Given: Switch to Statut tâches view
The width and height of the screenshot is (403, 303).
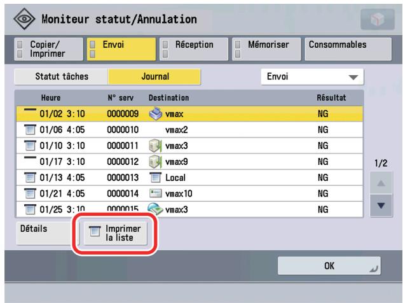Looking at the screenshot, I should (61, 76).
